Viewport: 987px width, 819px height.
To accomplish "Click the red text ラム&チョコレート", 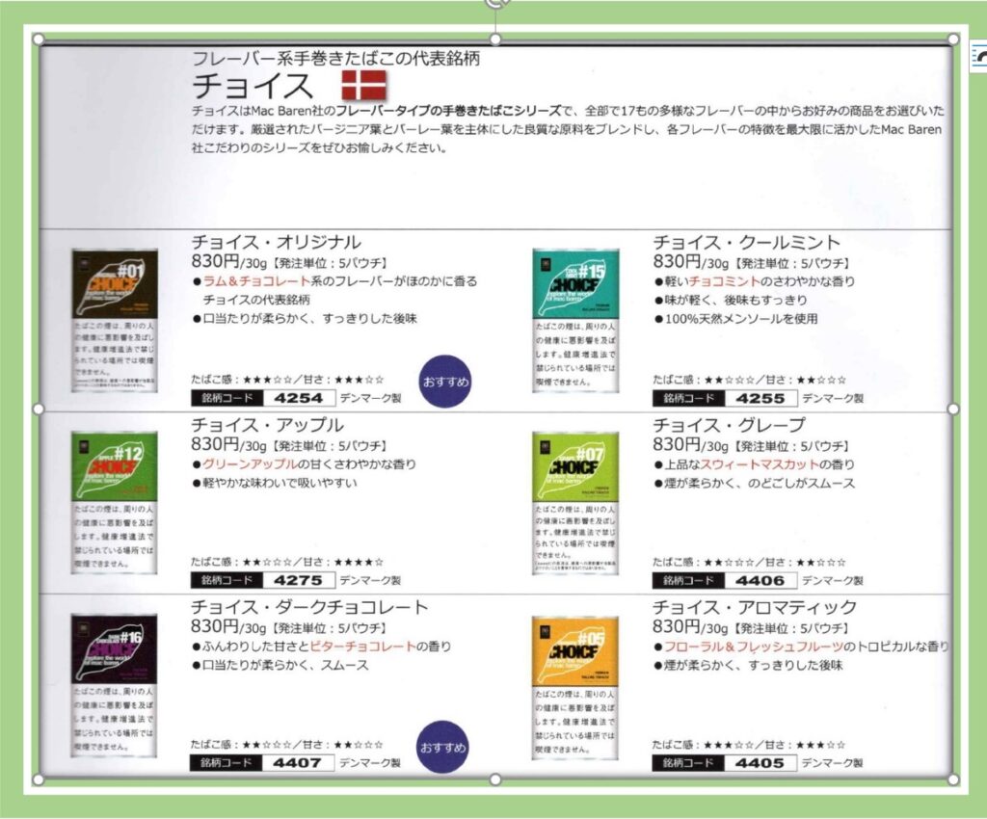I will [256, 281].
